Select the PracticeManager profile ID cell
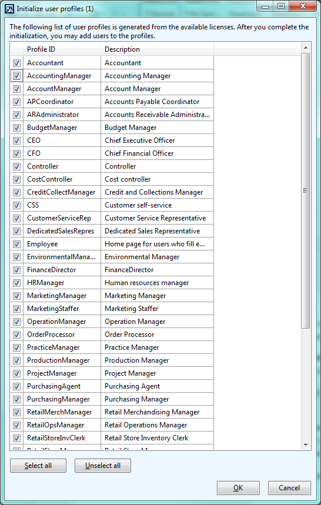 coord(62,347)
